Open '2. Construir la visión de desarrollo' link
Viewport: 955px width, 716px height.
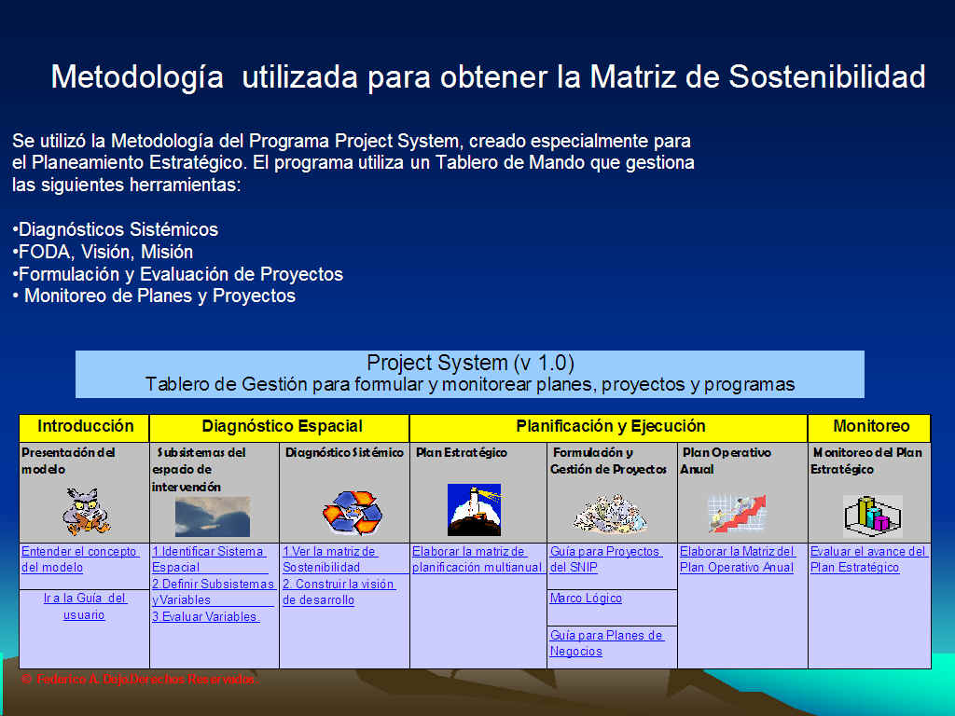tap(339, 592)
